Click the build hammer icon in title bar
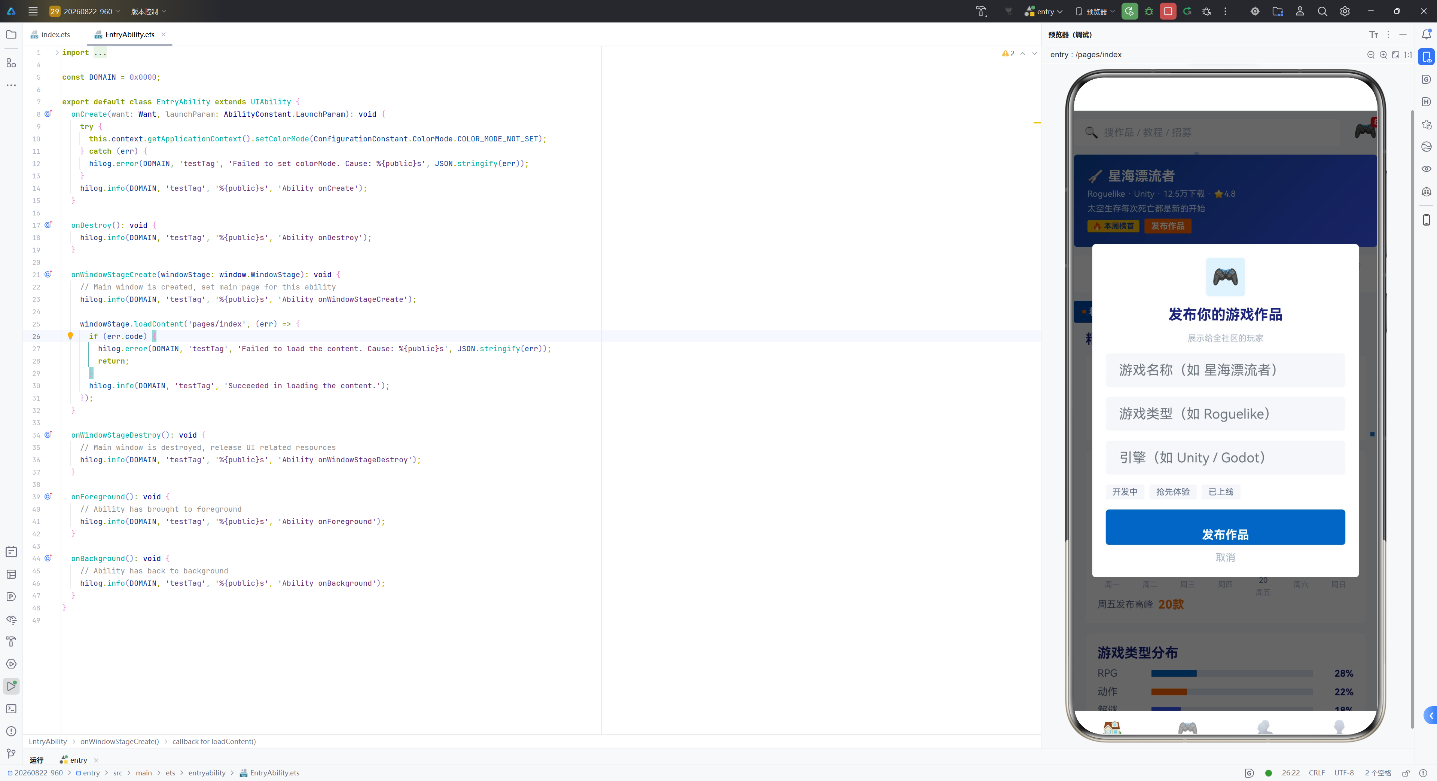Image resolution: width=1437 pixels, height=781 pixels. pyautogui.click(x=981, y=11)
